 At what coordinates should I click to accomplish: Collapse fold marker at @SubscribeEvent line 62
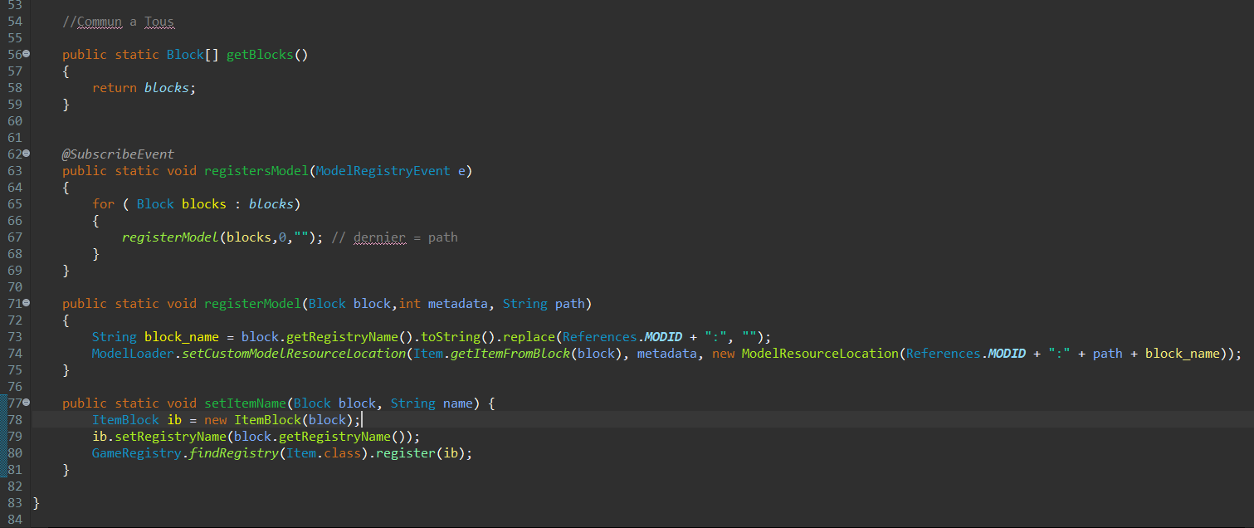[27, 154]
